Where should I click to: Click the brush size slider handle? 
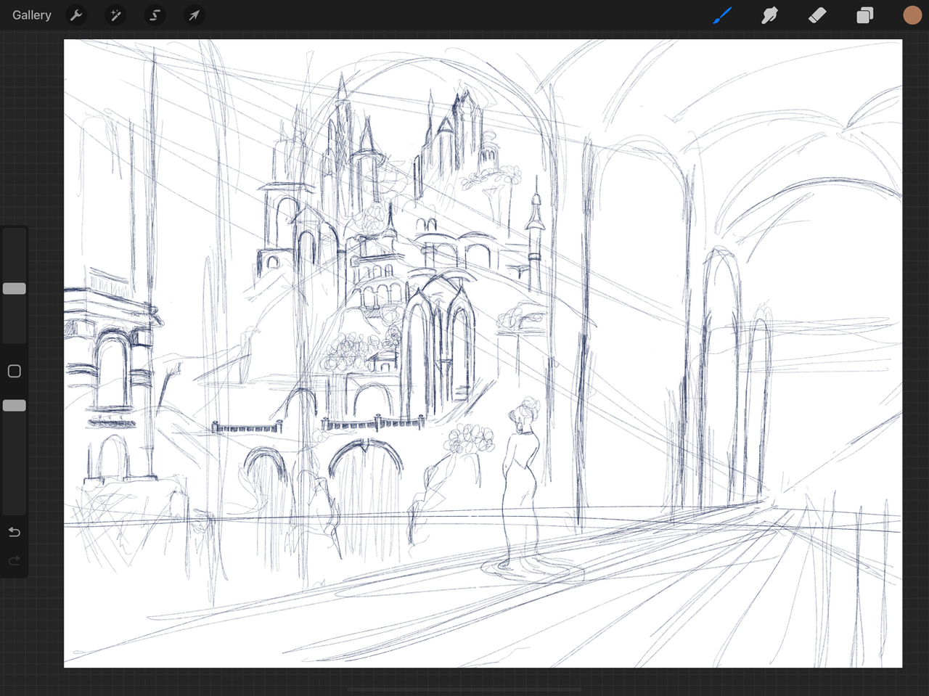[15, 289]
